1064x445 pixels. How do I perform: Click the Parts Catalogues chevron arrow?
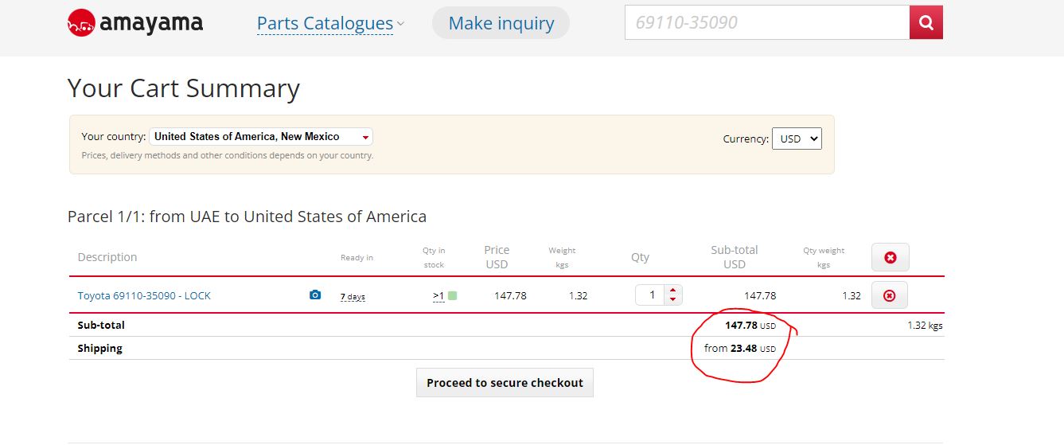(400, 24)
